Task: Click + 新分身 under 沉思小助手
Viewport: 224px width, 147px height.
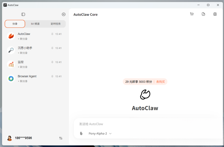Action: point(22,53)
